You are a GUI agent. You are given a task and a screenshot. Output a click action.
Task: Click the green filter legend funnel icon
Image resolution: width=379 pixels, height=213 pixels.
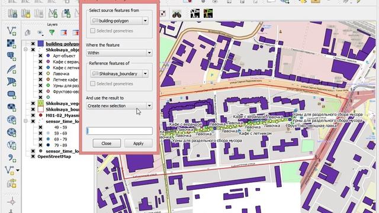(x=52, y=33)
